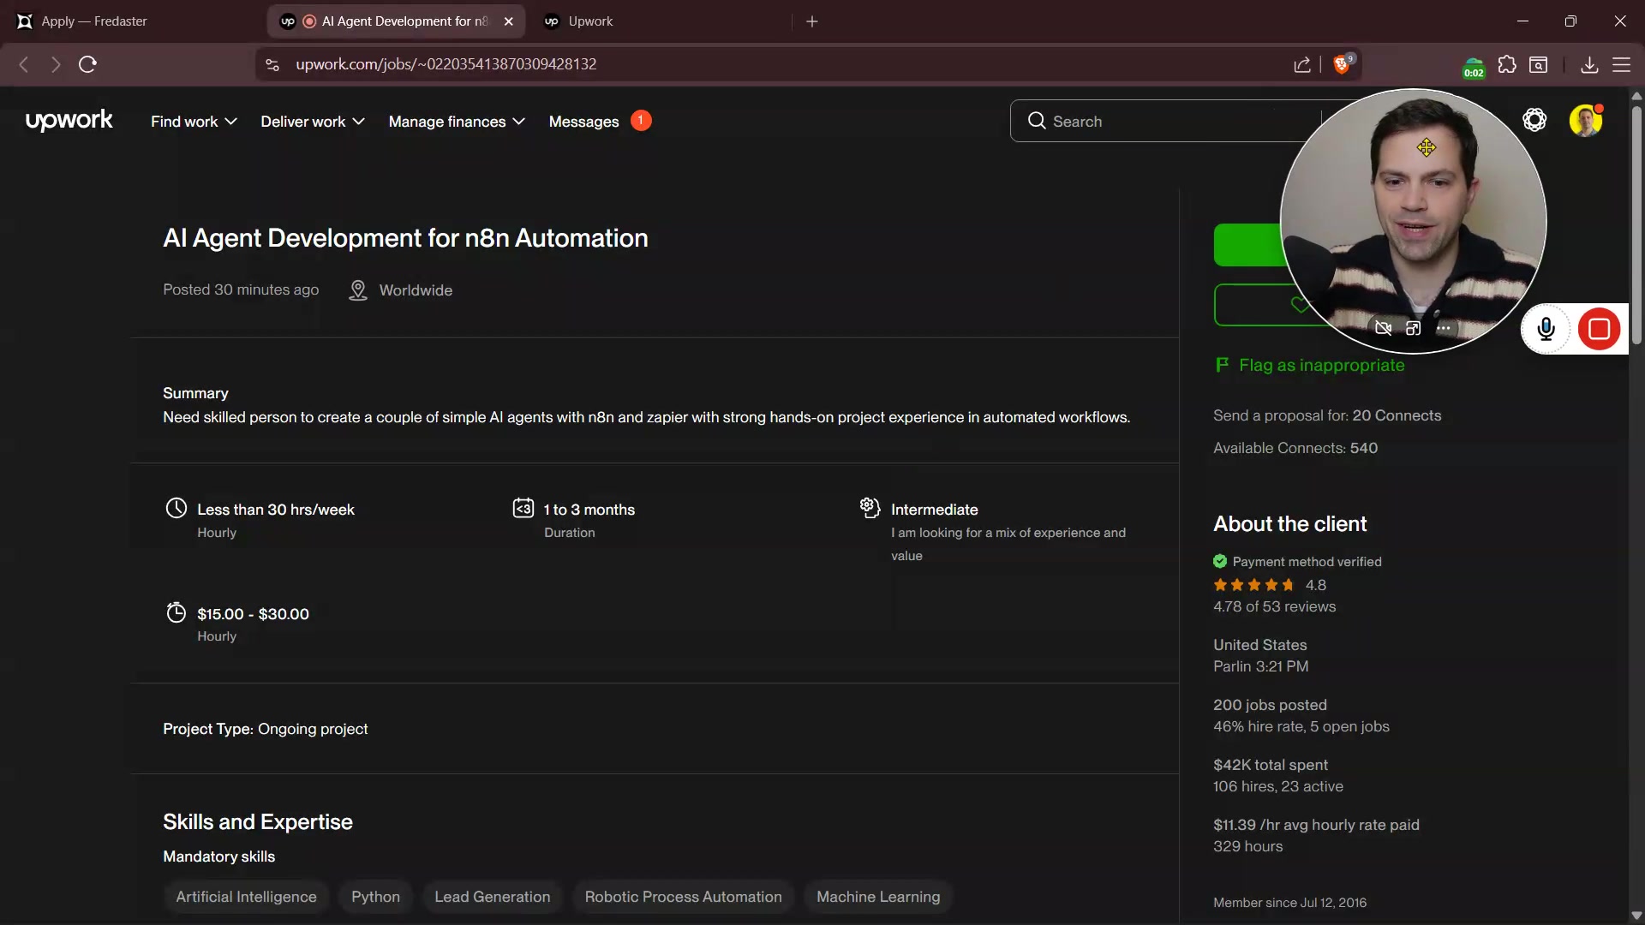The height and width of the screenshot is (925, 1645).
Task: Click the Upwork logo
Action: coord(69,121)
